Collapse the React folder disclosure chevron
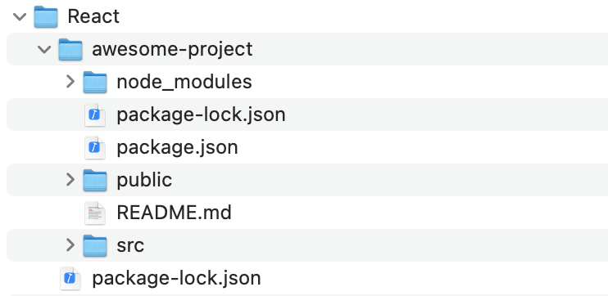This screenshot has height=296, width=608. pyautogui.click(x=20, y=16)
